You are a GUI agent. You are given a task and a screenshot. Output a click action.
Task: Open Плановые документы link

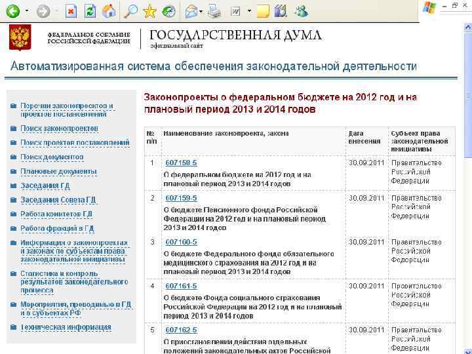[x=59, y=171]
